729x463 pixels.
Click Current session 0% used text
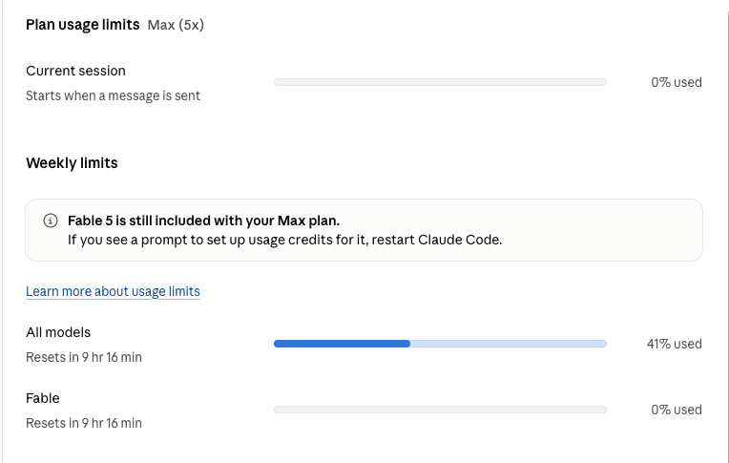677,82
